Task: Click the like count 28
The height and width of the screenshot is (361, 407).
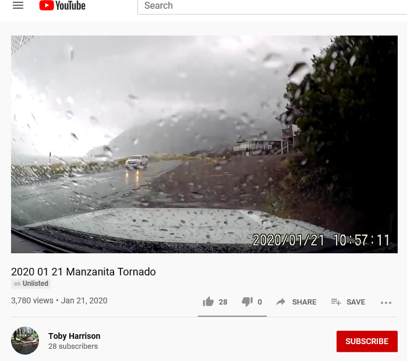Action: tap(223, 302)
